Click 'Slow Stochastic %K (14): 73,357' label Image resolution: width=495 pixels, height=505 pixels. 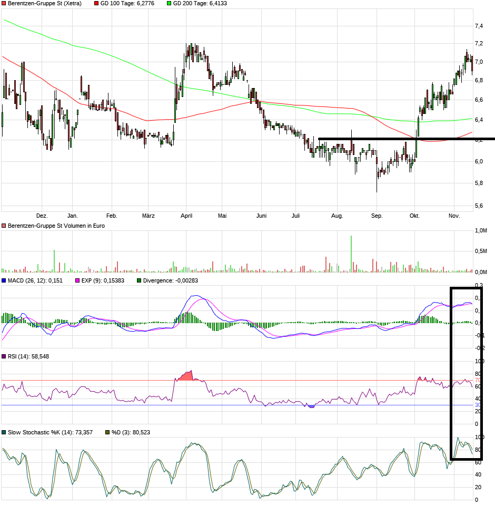point(50,432)
